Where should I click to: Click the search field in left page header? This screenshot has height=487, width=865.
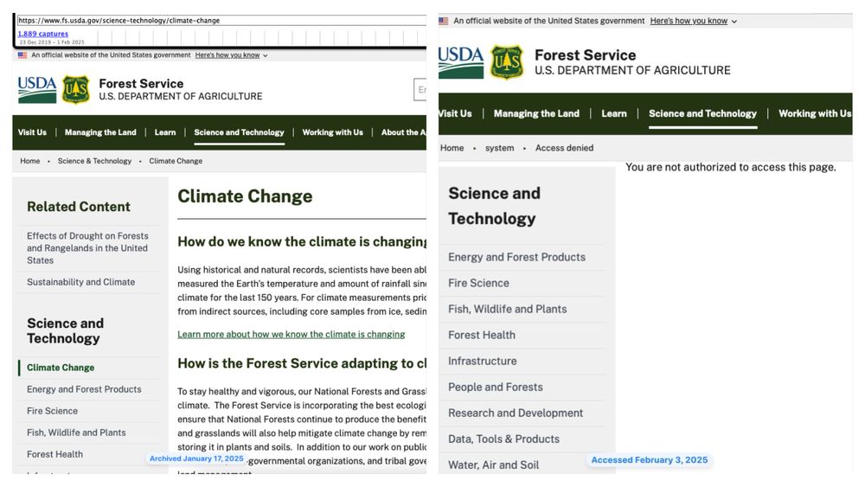[x=420, y=90]
